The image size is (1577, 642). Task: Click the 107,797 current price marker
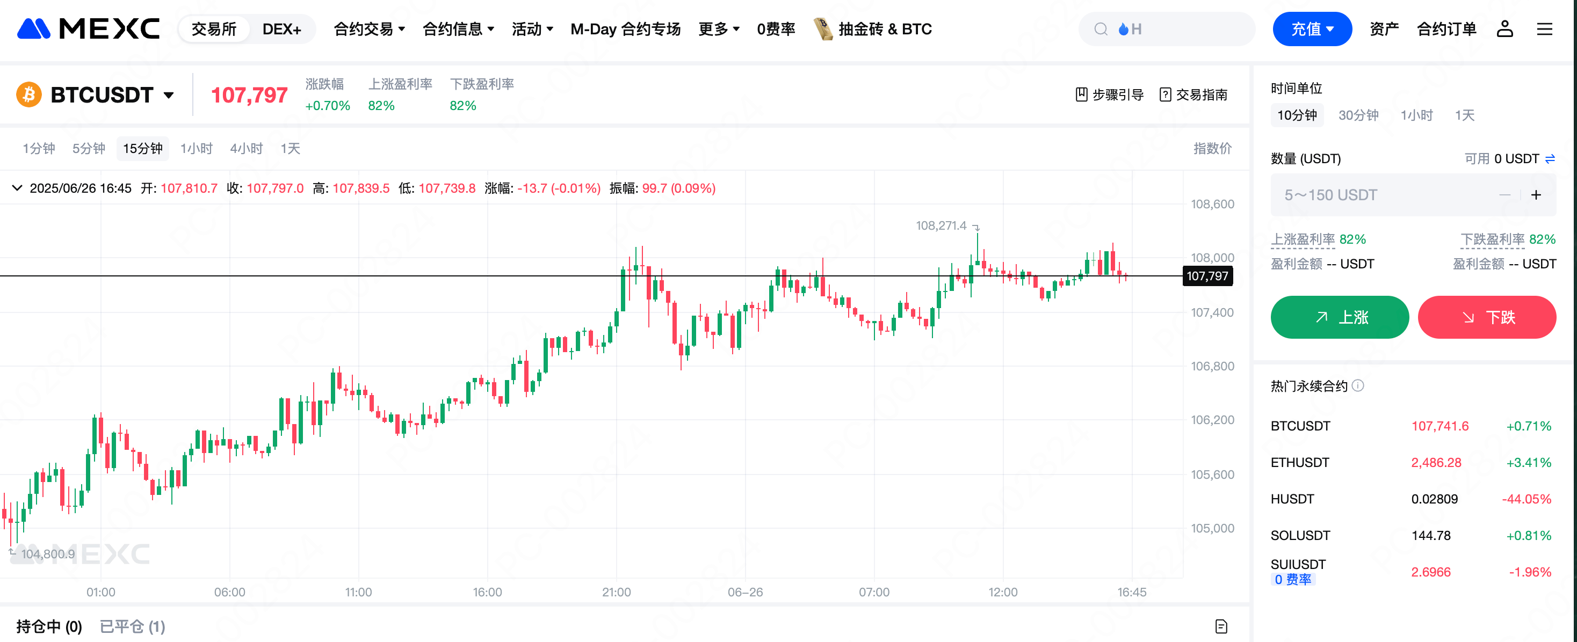point(1207,276)
